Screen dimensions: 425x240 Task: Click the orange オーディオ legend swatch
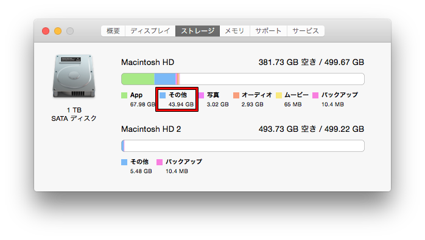236,95
